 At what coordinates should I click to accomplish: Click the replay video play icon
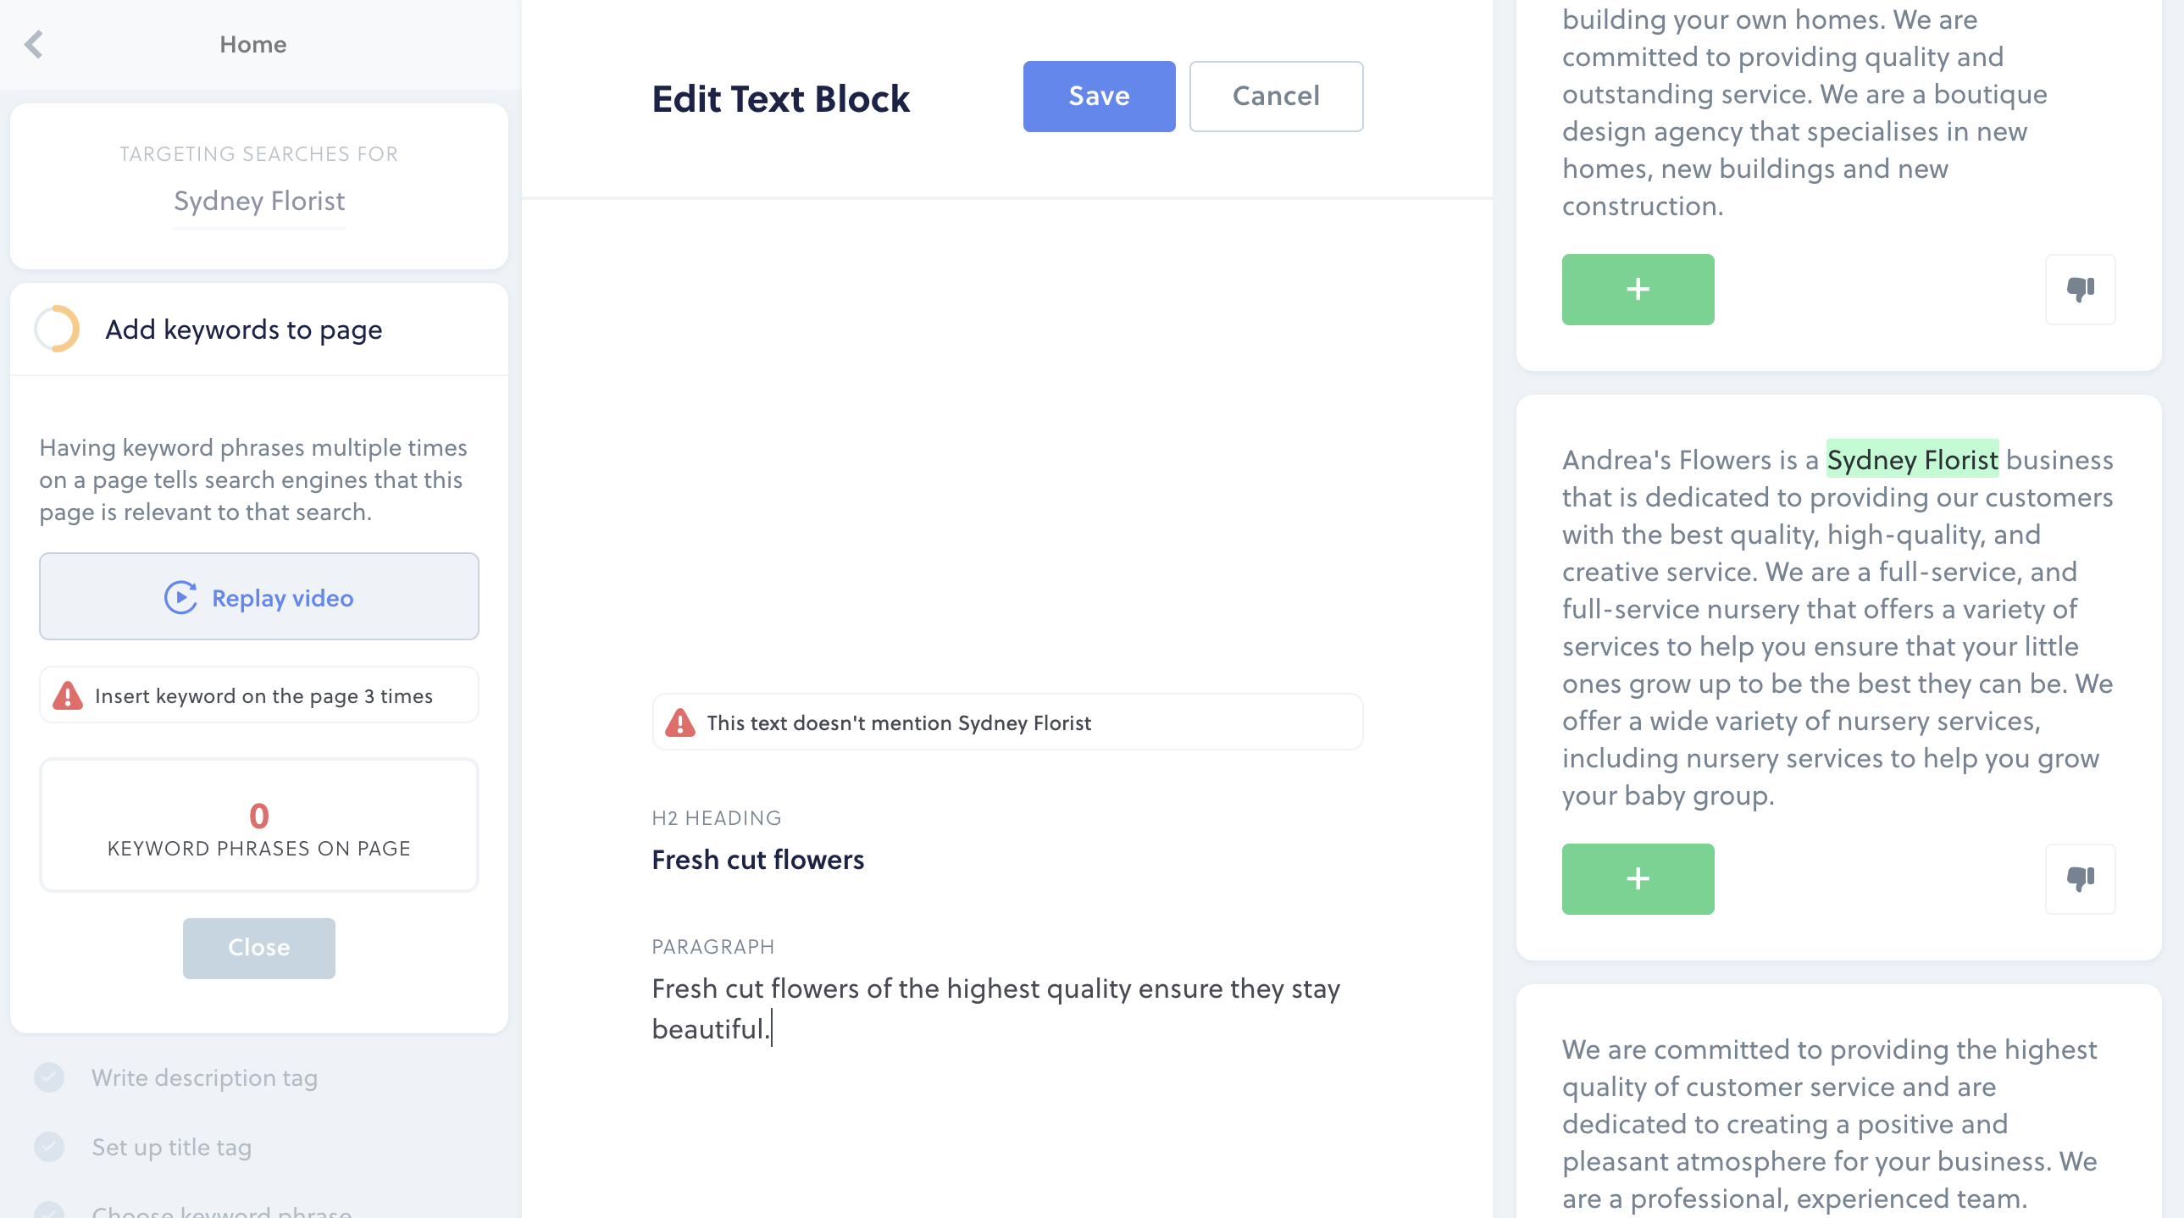pyautogui.click(x=180, y=597)
